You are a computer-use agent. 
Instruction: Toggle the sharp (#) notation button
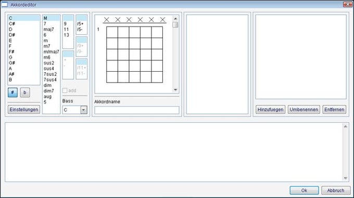tap(12, 93)
